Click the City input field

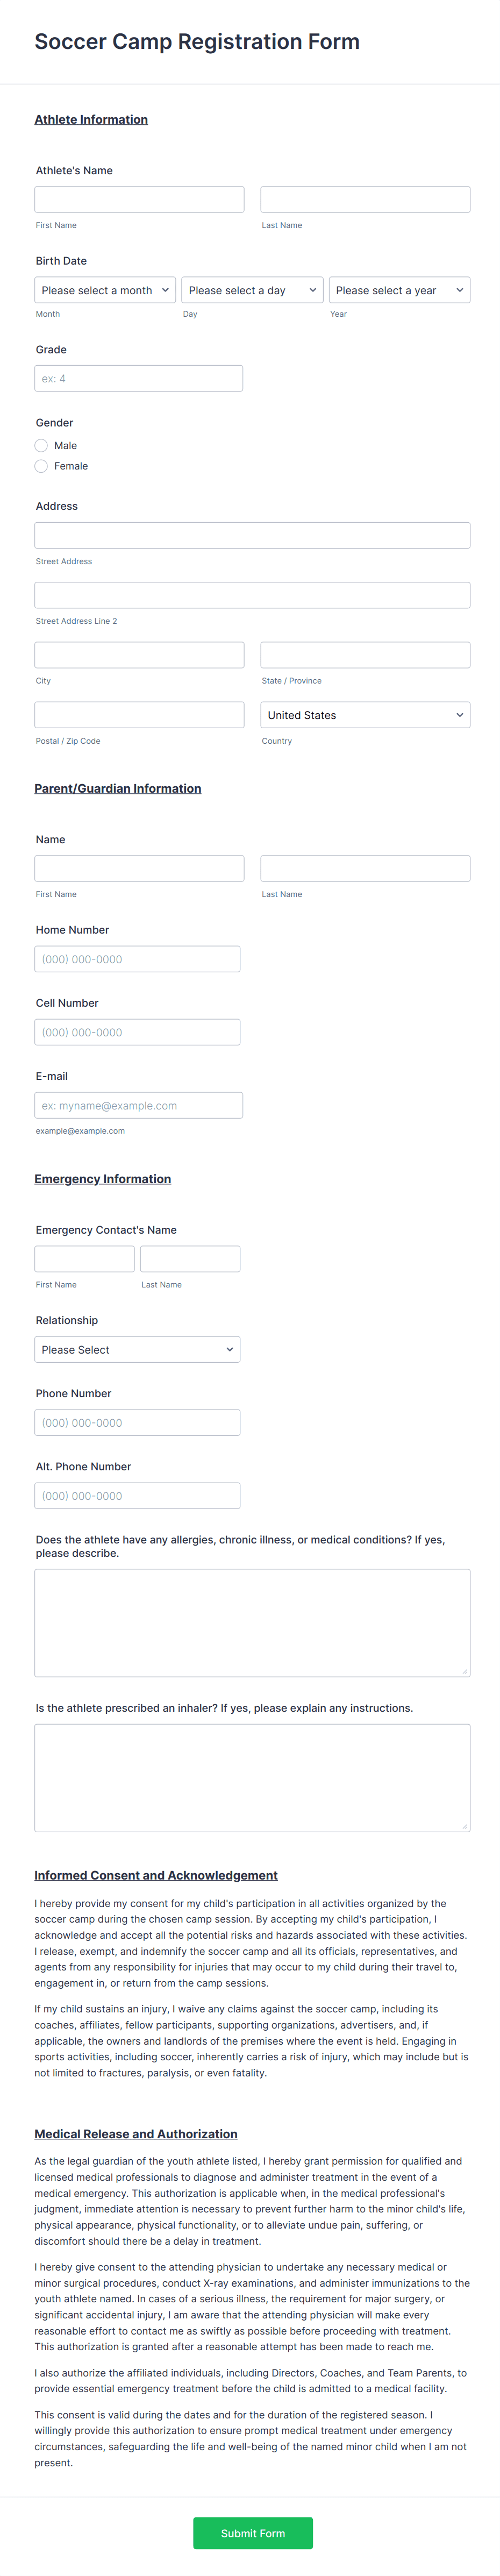[139, 655]
